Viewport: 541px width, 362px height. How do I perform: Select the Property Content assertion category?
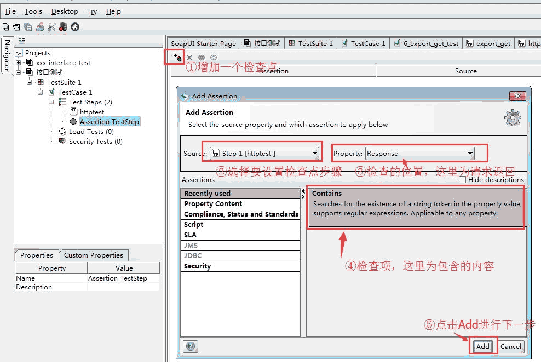(x=213, y=204)
